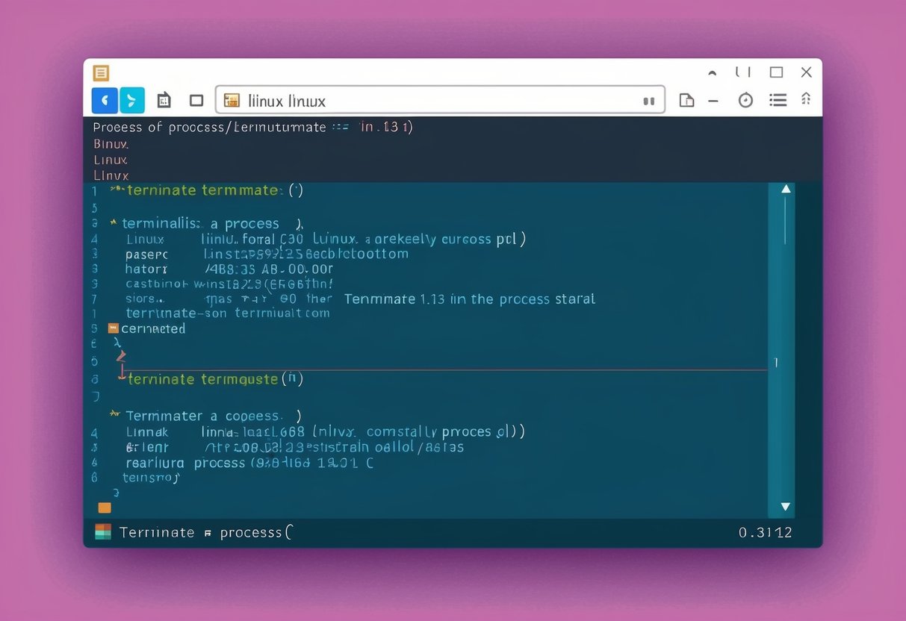Image resolution: width=906 pixels, height=621 pixels.
Task: Click the orange color swatch below the code
Action: pos(105,507)
